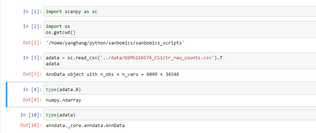Viewport: 316px width, 133px height.
Task: Click the standalone 'adata' line in cell 3
Action: [53, 64]
